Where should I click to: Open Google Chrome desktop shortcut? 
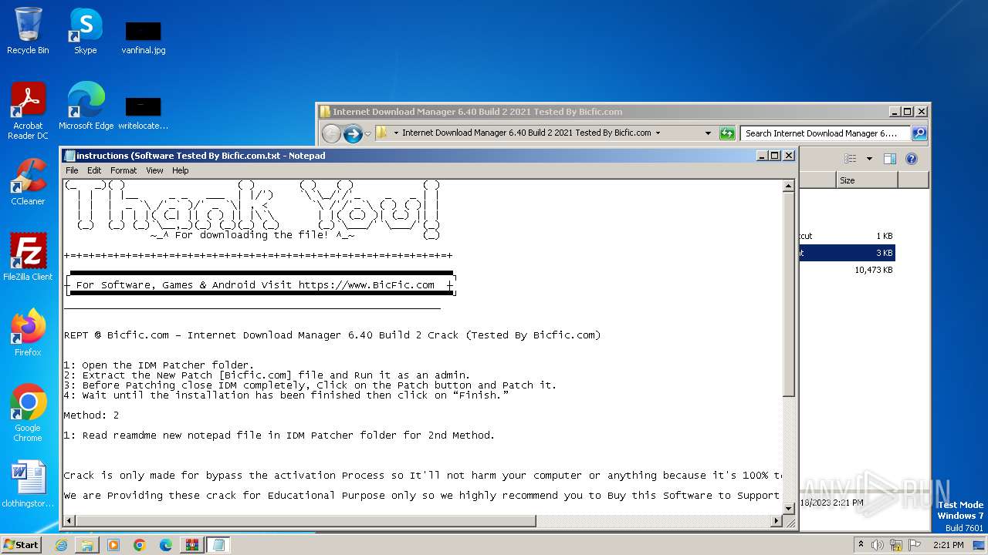click(x=28, y=412)
